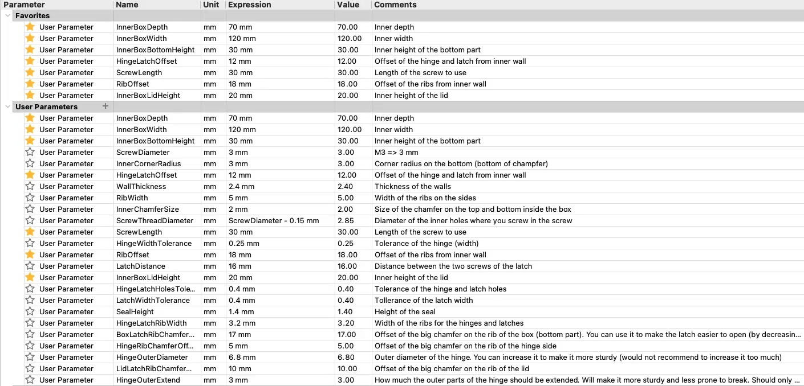Edit ScrewThreadDiameter expression field

coord(274,220)
